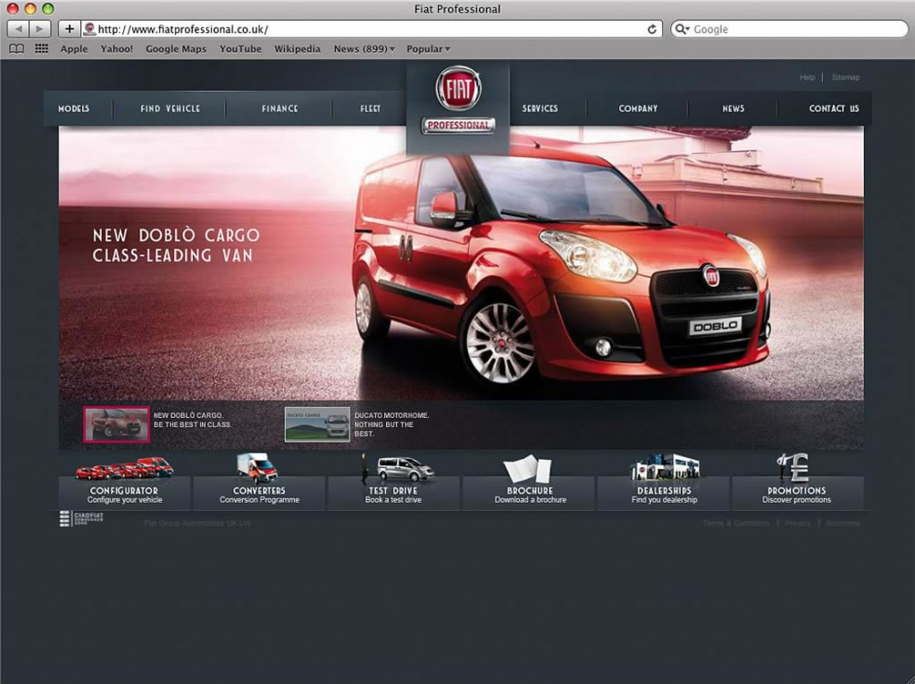Click the site favicon in address bar
Viewport: 915px width, 684px height.
[89, 29]
